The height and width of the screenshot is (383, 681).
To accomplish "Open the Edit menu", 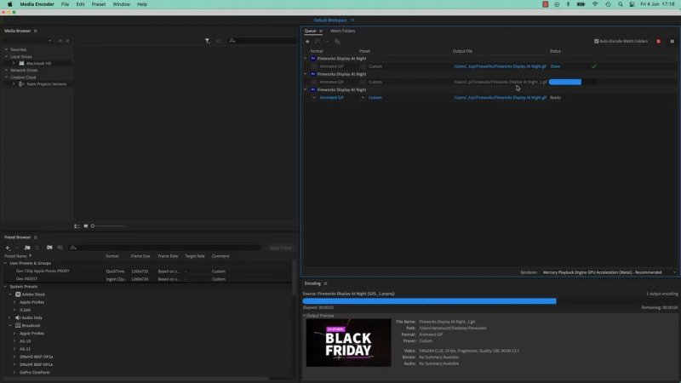I will click(80, 4).
